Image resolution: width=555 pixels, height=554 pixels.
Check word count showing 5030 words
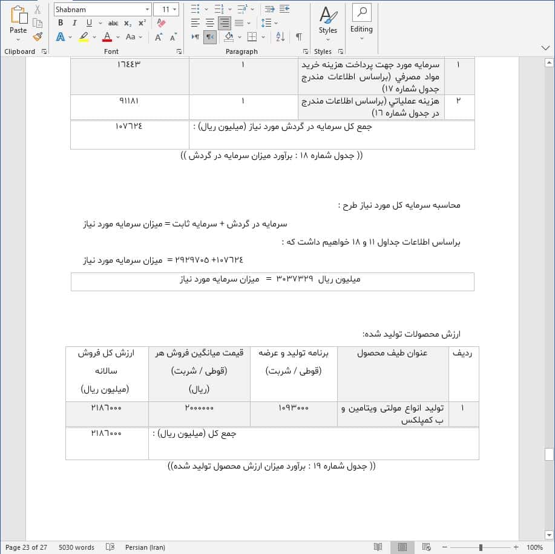pos(76,547)
